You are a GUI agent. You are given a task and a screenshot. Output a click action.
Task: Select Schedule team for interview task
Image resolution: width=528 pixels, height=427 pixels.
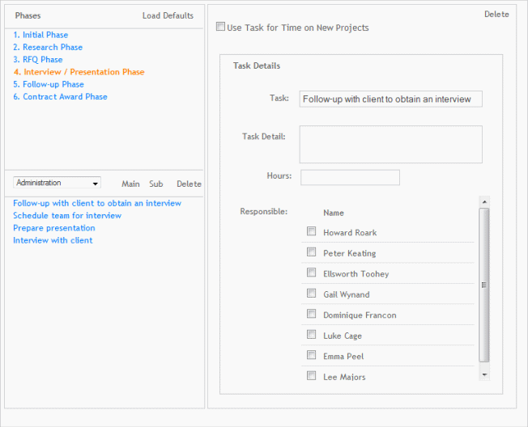pos(67,215)
